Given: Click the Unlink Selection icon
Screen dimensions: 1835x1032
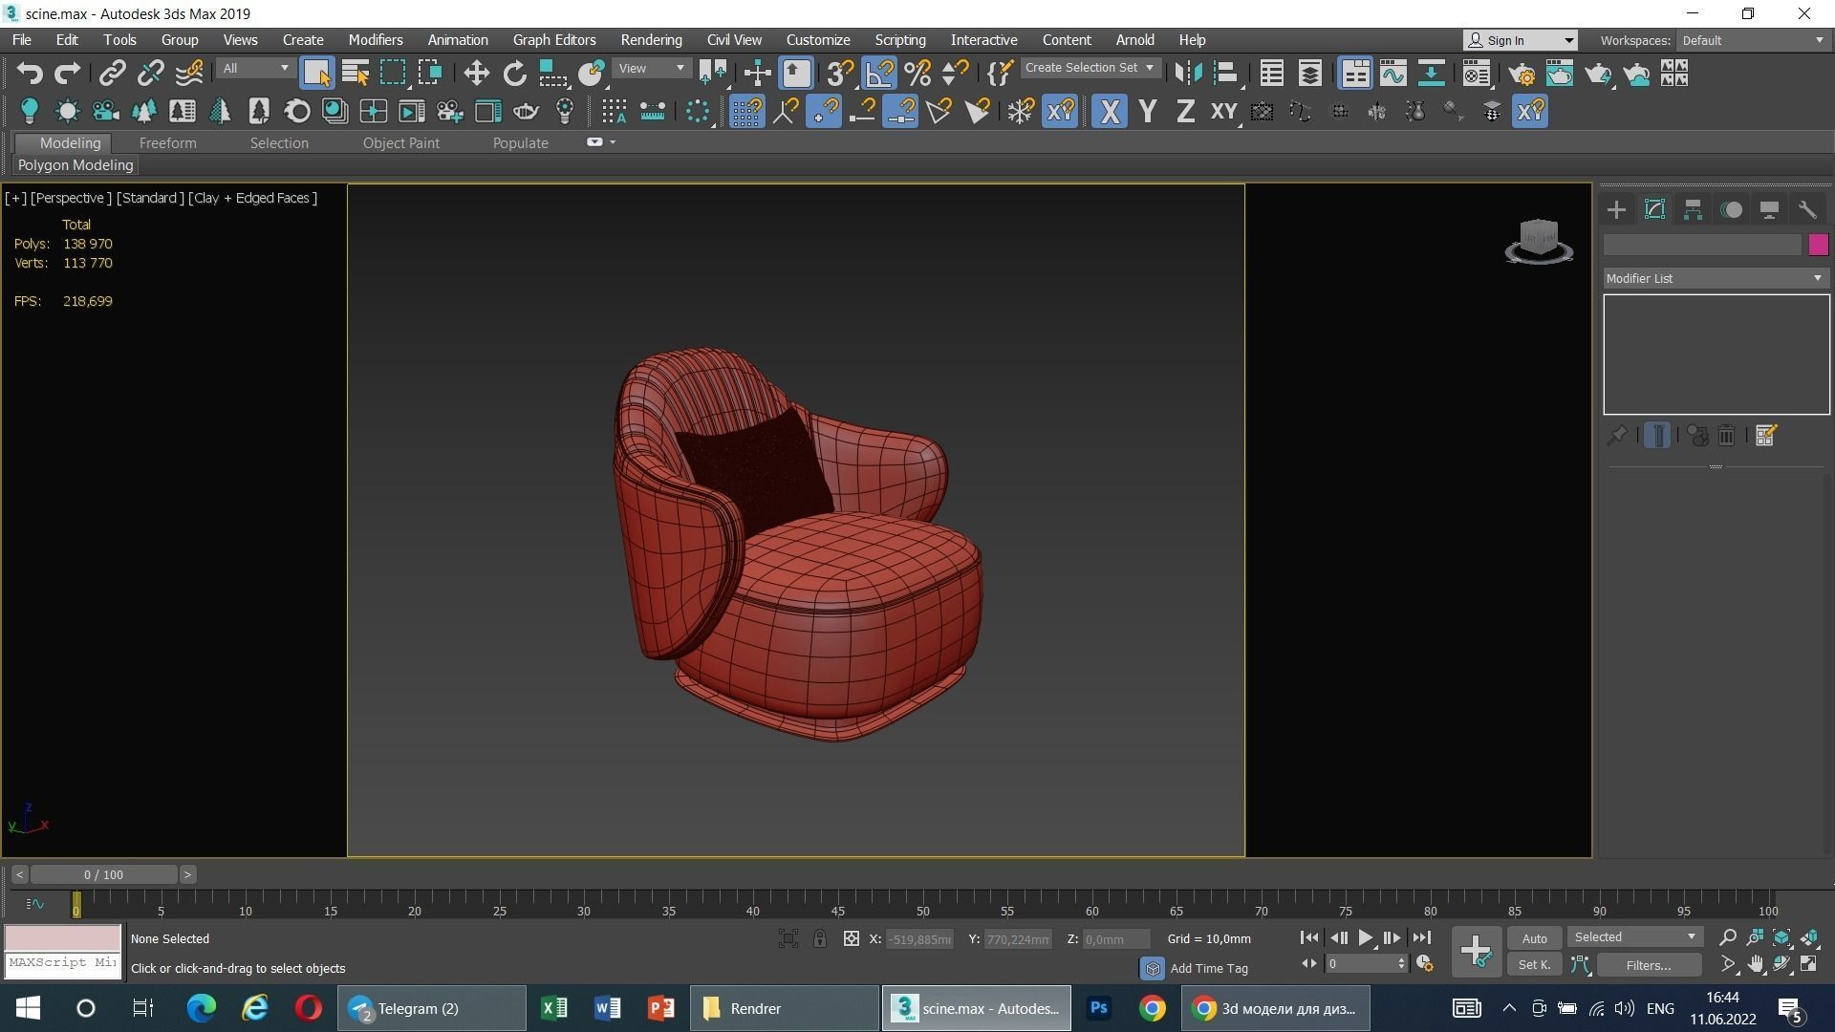Looking at the screenshot, I should click(151, 74).
